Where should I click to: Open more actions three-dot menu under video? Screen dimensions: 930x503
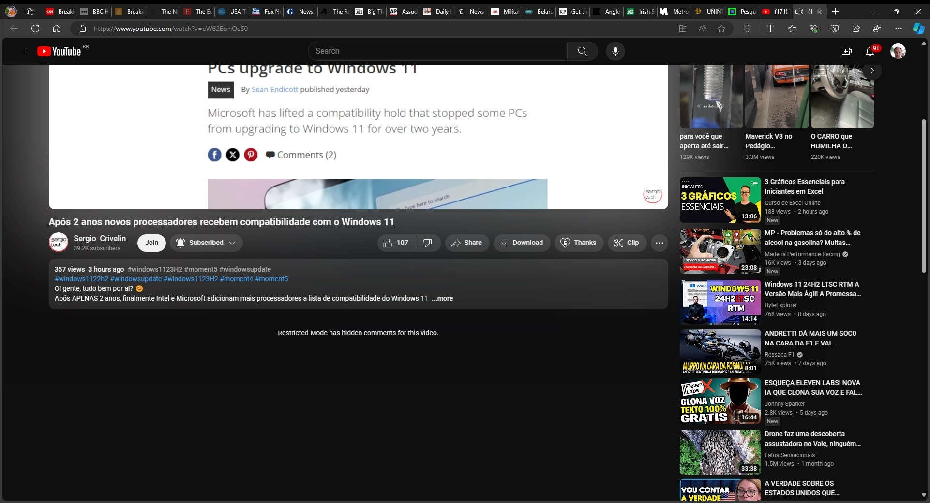(660, 243)
